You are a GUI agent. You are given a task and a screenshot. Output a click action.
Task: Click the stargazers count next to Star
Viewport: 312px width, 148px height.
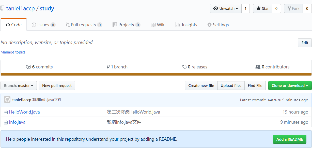pos(276,9)
